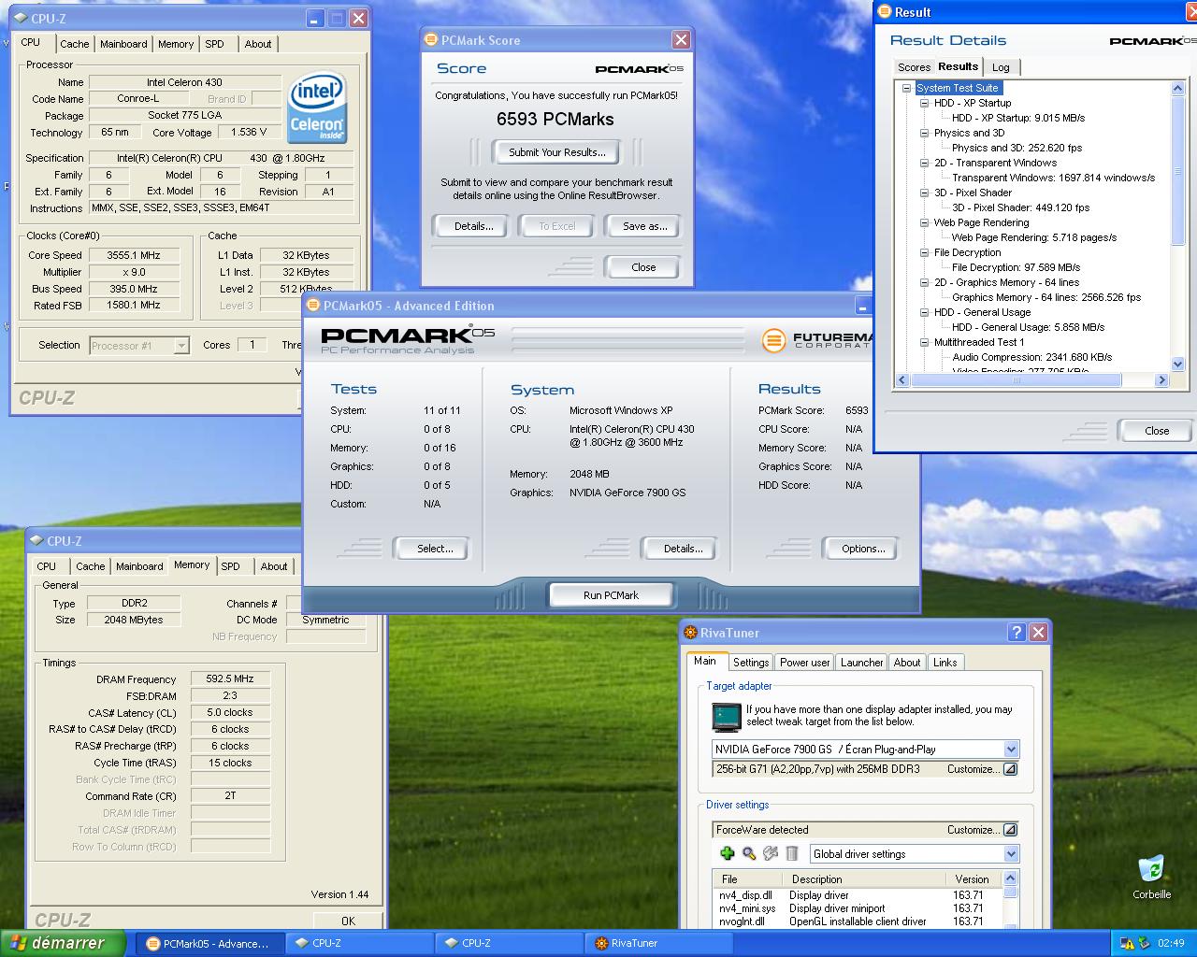The height and width of the screenshot is (957, 1197).
Task: Open the Global driver settings dropdown
Action: click(x=1011, y=853)
